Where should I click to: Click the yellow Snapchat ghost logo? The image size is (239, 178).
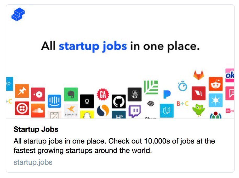point(87,114)
